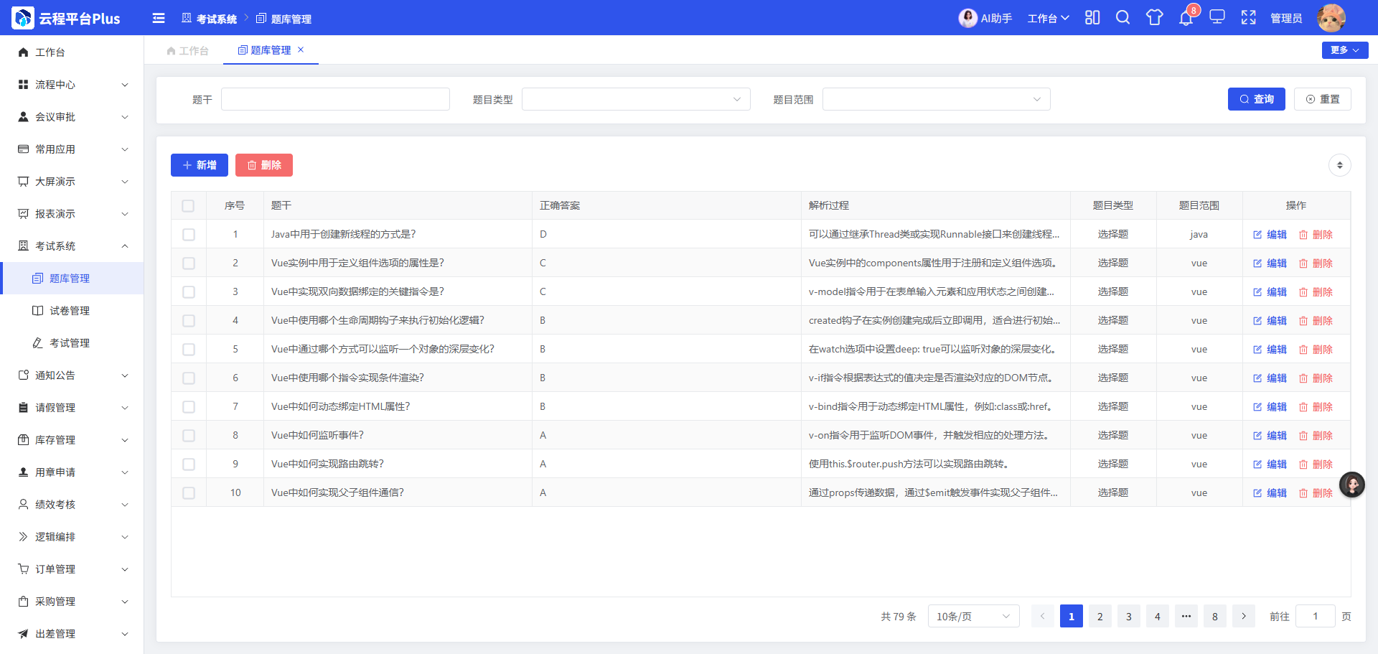Open the search magnifier in the top bar
This screenshot has height=654, width=1378.
pyautogui.click(x=1122, y=18)
